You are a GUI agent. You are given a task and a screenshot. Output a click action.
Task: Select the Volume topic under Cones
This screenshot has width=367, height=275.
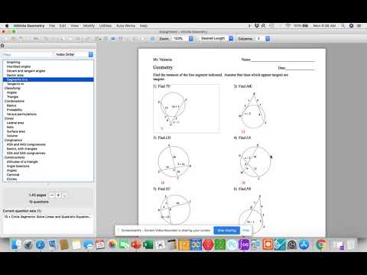pyautogui.click(x=12, y=136)
